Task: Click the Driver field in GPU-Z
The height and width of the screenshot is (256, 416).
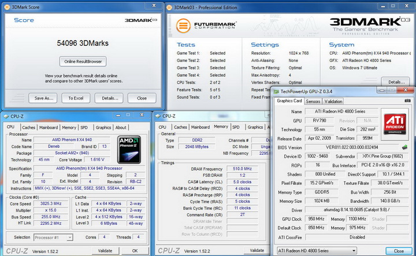Action: [357, 210]
